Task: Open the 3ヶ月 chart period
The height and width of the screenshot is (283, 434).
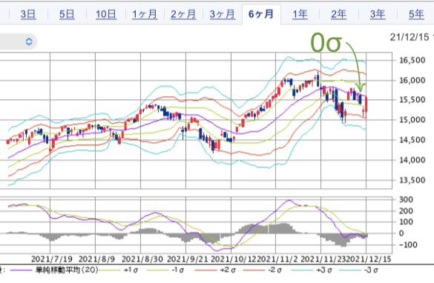Action: point(223,14)
